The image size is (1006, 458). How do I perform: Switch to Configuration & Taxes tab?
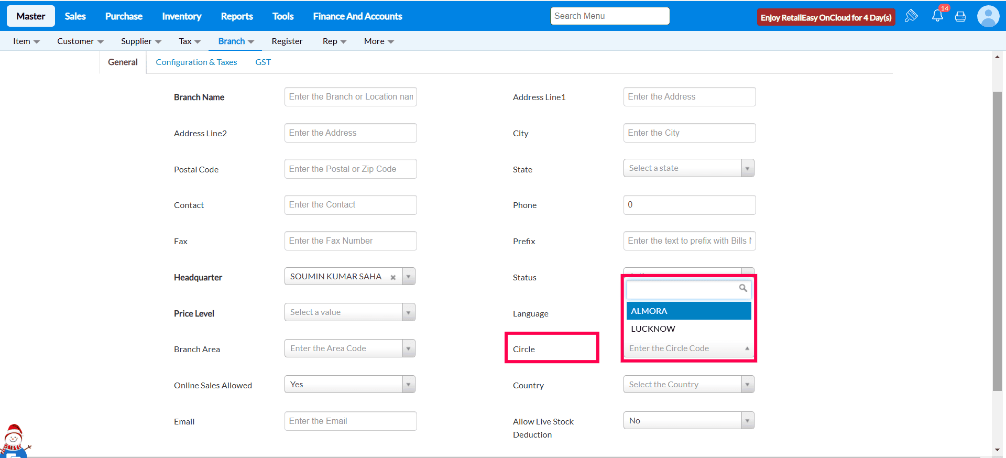(x=196, y=62)
